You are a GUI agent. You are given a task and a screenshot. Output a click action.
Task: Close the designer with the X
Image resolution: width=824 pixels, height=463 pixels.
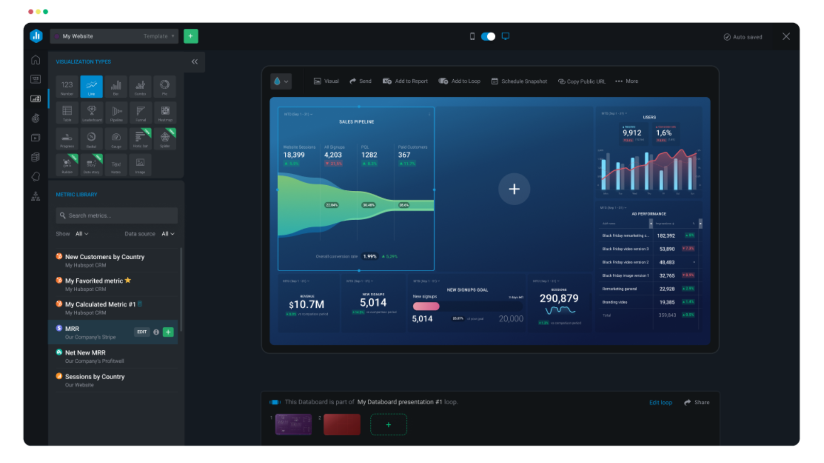pos(786,37)
